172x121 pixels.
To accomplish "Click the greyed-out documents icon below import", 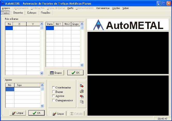I will point(82,102).
